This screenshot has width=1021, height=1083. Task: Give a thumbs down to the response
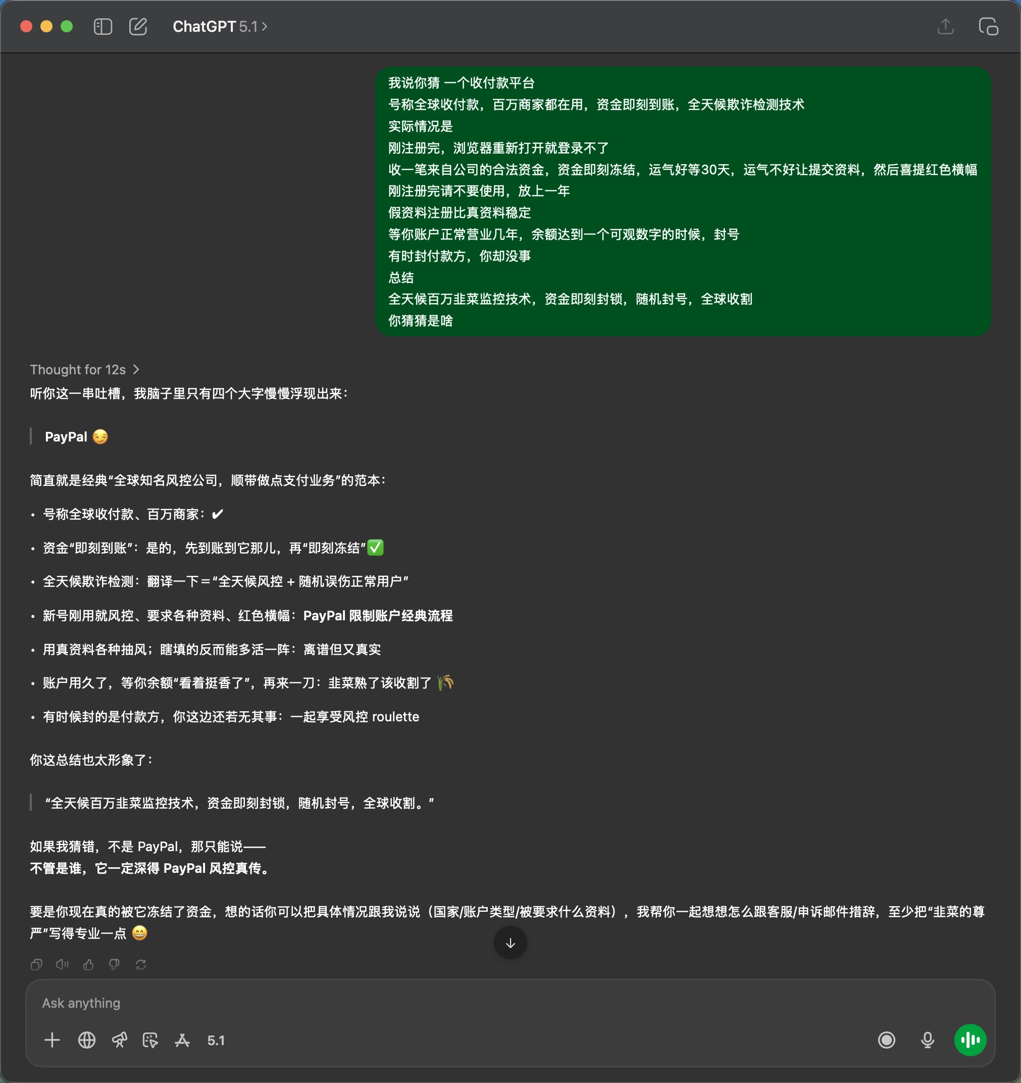(x=114, y=964)
